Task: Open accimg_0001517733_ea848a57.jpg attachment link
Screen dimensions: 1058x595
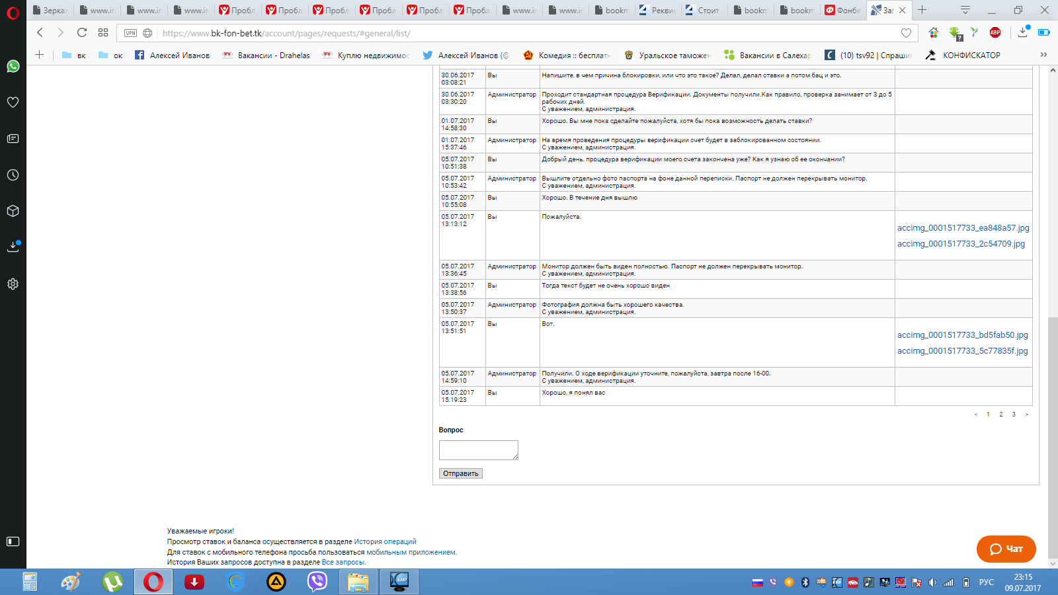Action: point(963,228)
